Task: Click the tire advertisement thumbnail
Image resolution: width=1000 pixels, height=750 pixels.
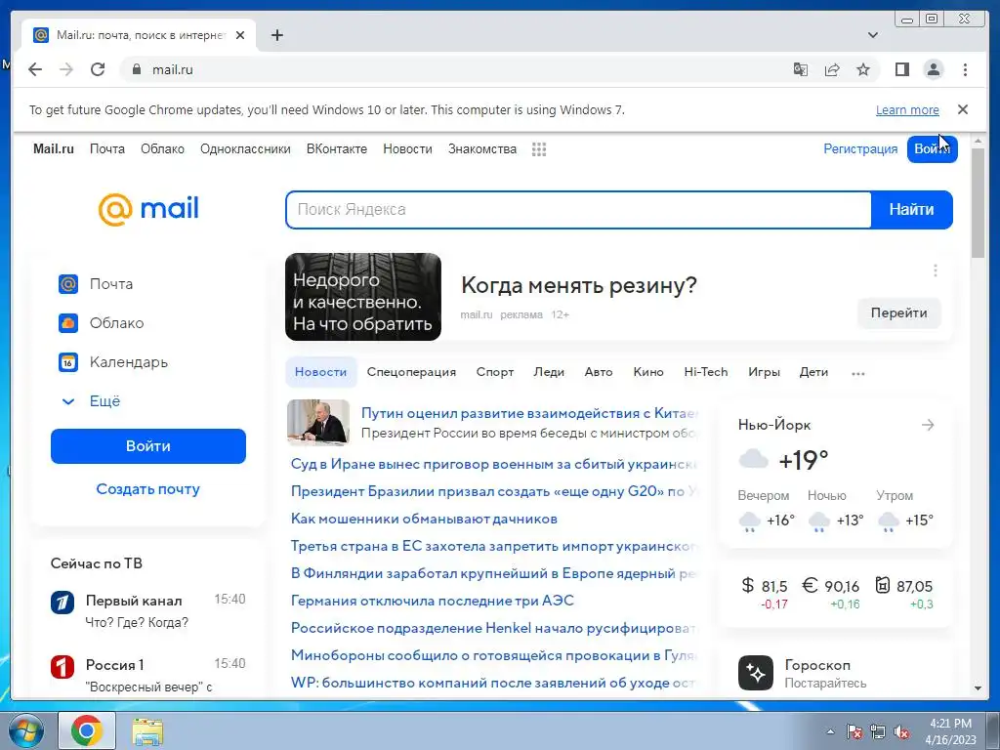Action: 363,297
